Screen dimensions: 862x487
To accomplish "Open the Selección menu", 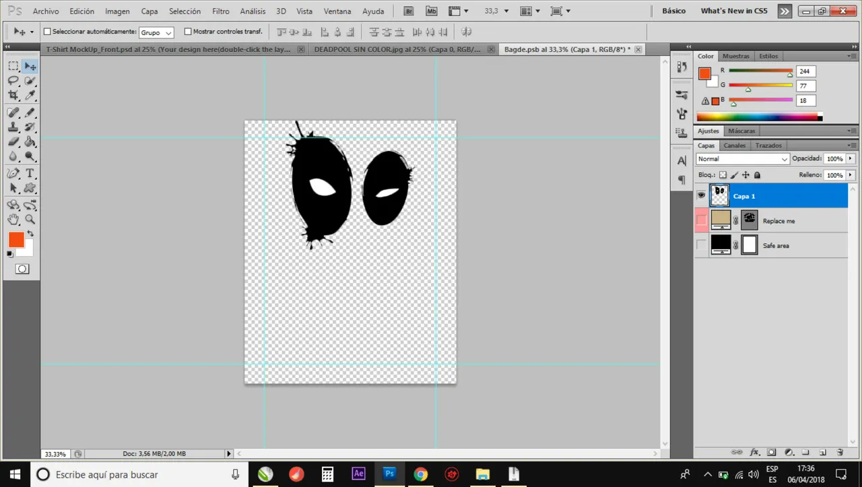I will [185, 11].
